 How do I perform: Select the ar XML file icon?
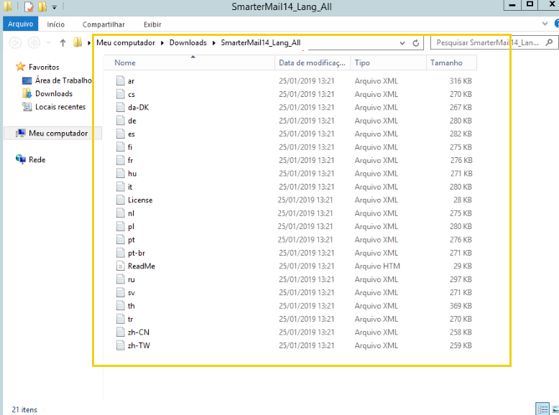point(121,81)
